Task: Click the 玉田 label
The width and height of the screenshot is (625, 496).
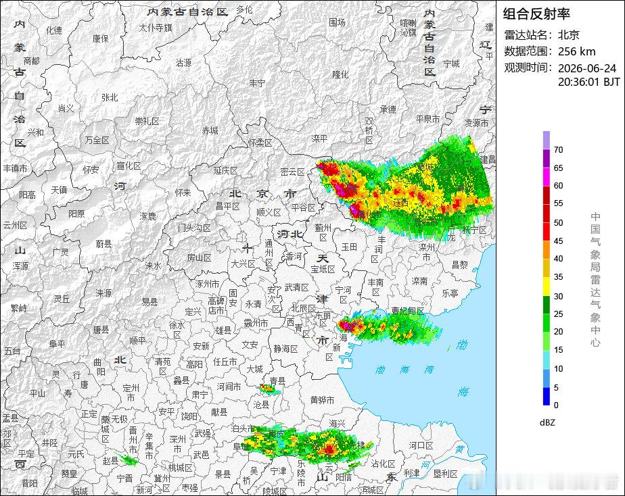Action: [349, 247]
